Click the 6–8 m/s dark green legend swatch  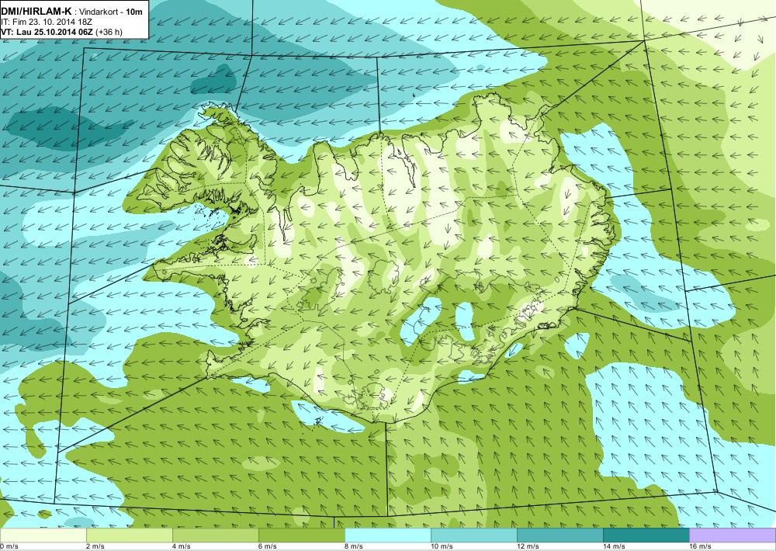click(x=301, y=535)
